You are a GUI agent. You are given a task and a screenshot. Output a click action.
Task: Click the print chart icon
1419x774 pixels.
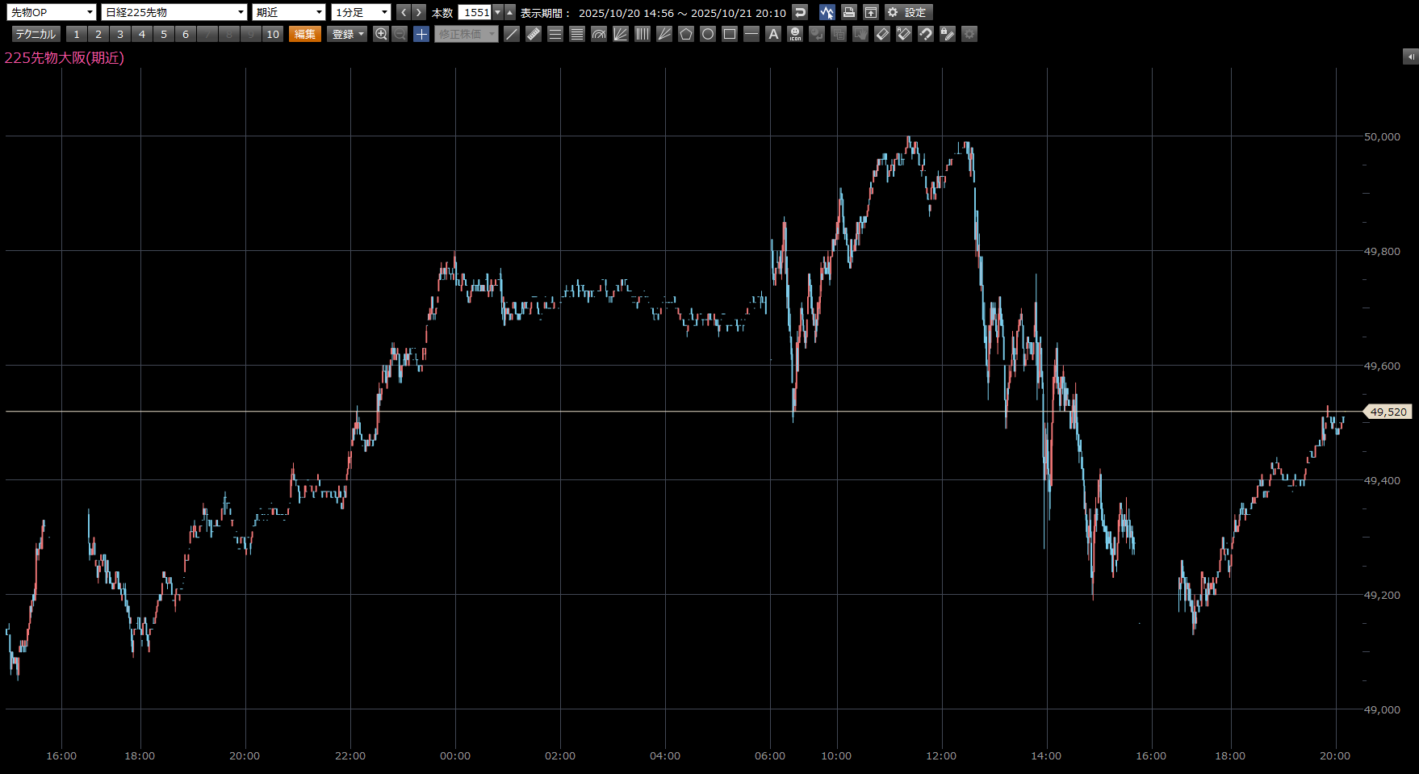click(x=848, y=12)
